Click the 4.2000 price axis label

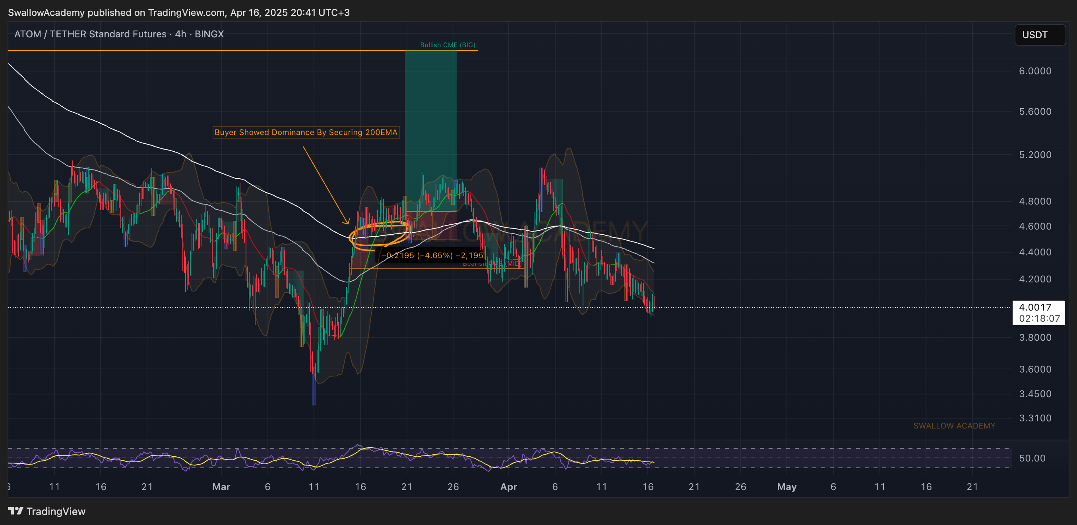1035,279
